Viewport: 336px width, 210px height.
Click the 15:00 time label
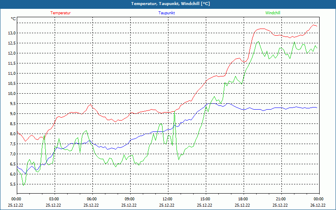click(206, 199)
